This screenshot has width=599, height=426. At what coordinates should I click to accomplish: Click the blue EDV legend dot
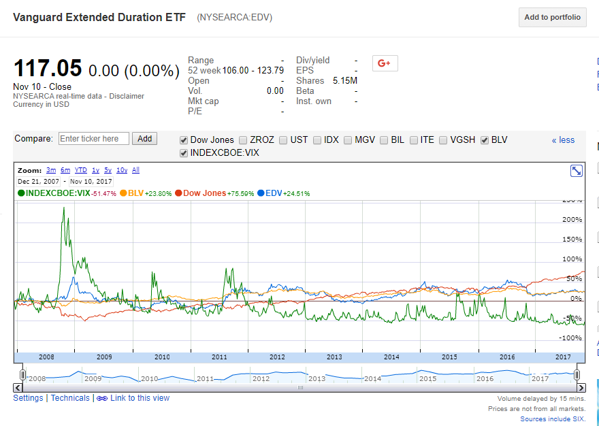pyautogui.click(x=261, y=193)
